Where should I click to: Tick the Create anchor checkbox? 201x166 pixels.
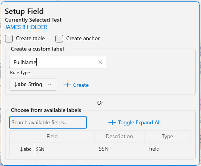tap(59, 39)
